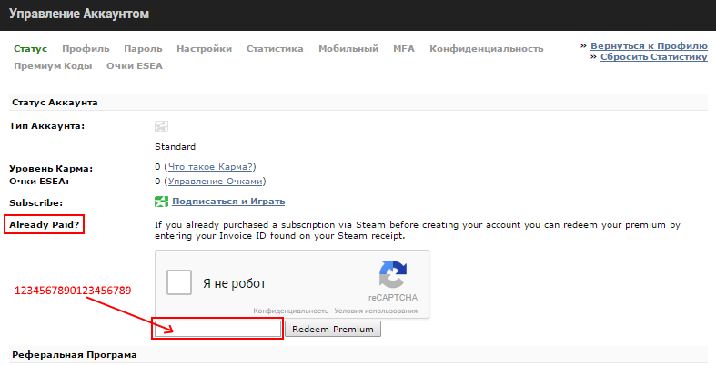Click the Subscribe: label
This screenshot has height=365, width=716.
36,203
